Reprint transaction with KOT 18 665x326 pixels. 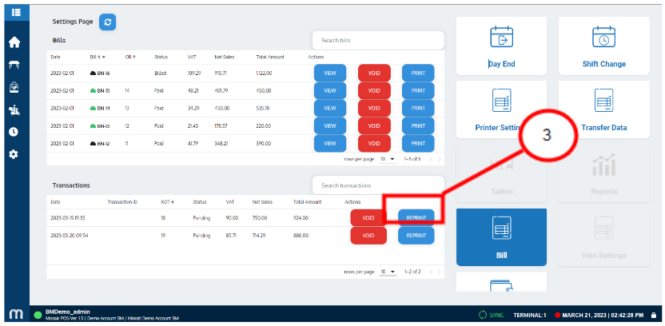416,218
